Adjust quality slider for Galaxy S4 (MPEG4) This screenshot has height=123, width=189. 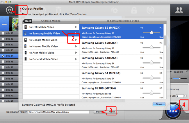(151, 78)
